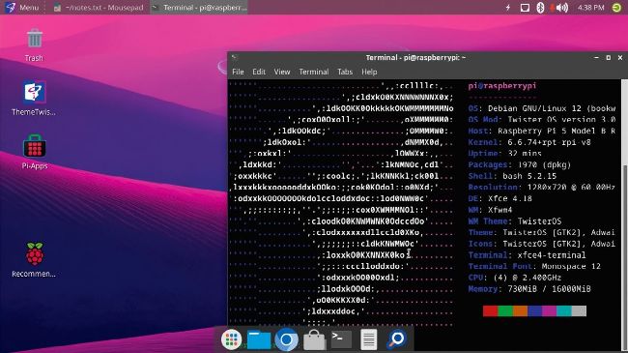
Task: Open the View menu in Terminal
Action: [x=282, y=72]
